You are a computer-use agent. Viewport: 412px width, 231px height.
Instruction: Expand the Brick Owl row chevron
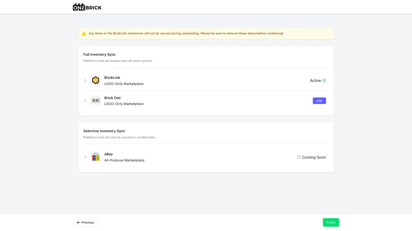(85, 101)
